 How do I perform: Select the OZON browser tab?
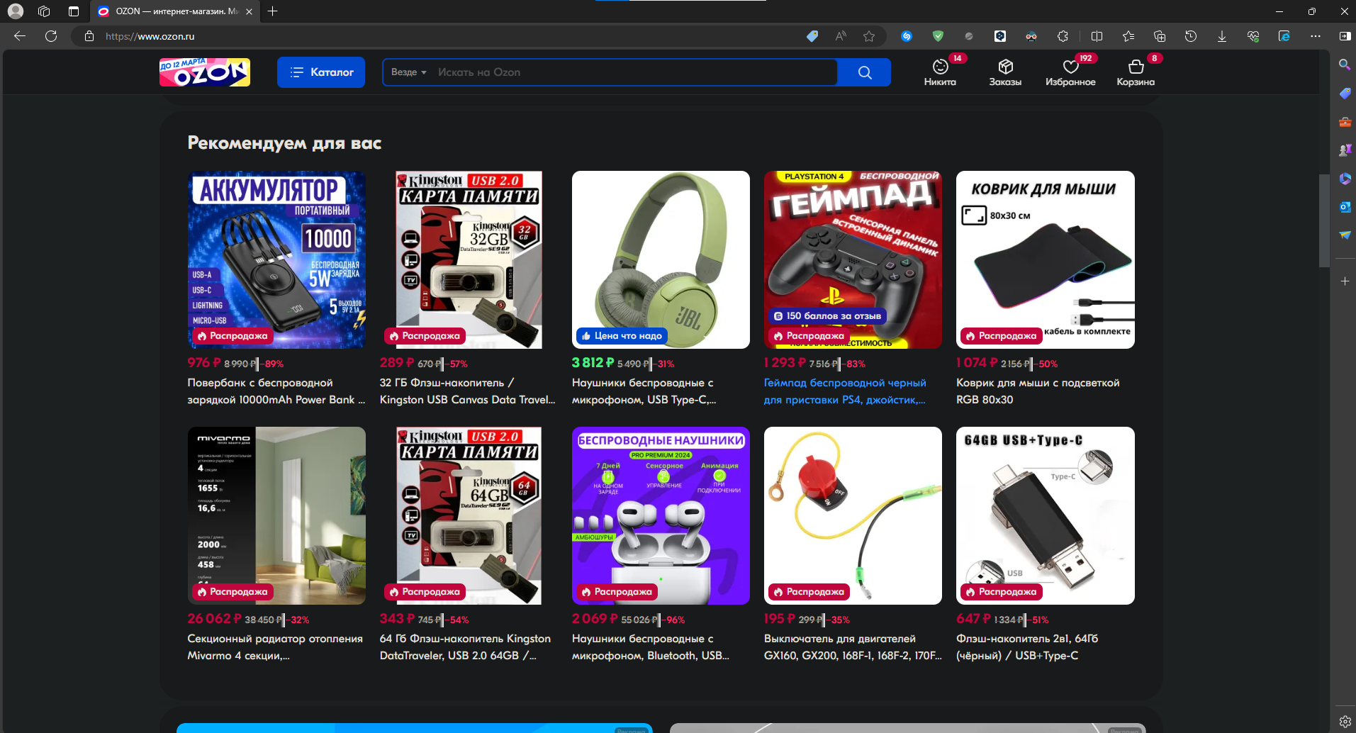pos(170,11)
